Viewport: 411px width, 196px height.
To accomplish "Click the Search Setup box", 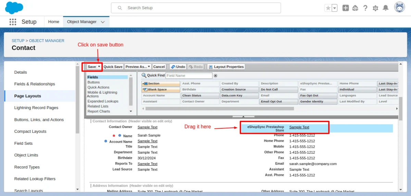I will [196, 8].
